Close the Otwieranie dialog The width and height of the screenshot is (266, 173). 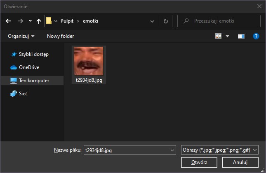(x=259, y=6)
